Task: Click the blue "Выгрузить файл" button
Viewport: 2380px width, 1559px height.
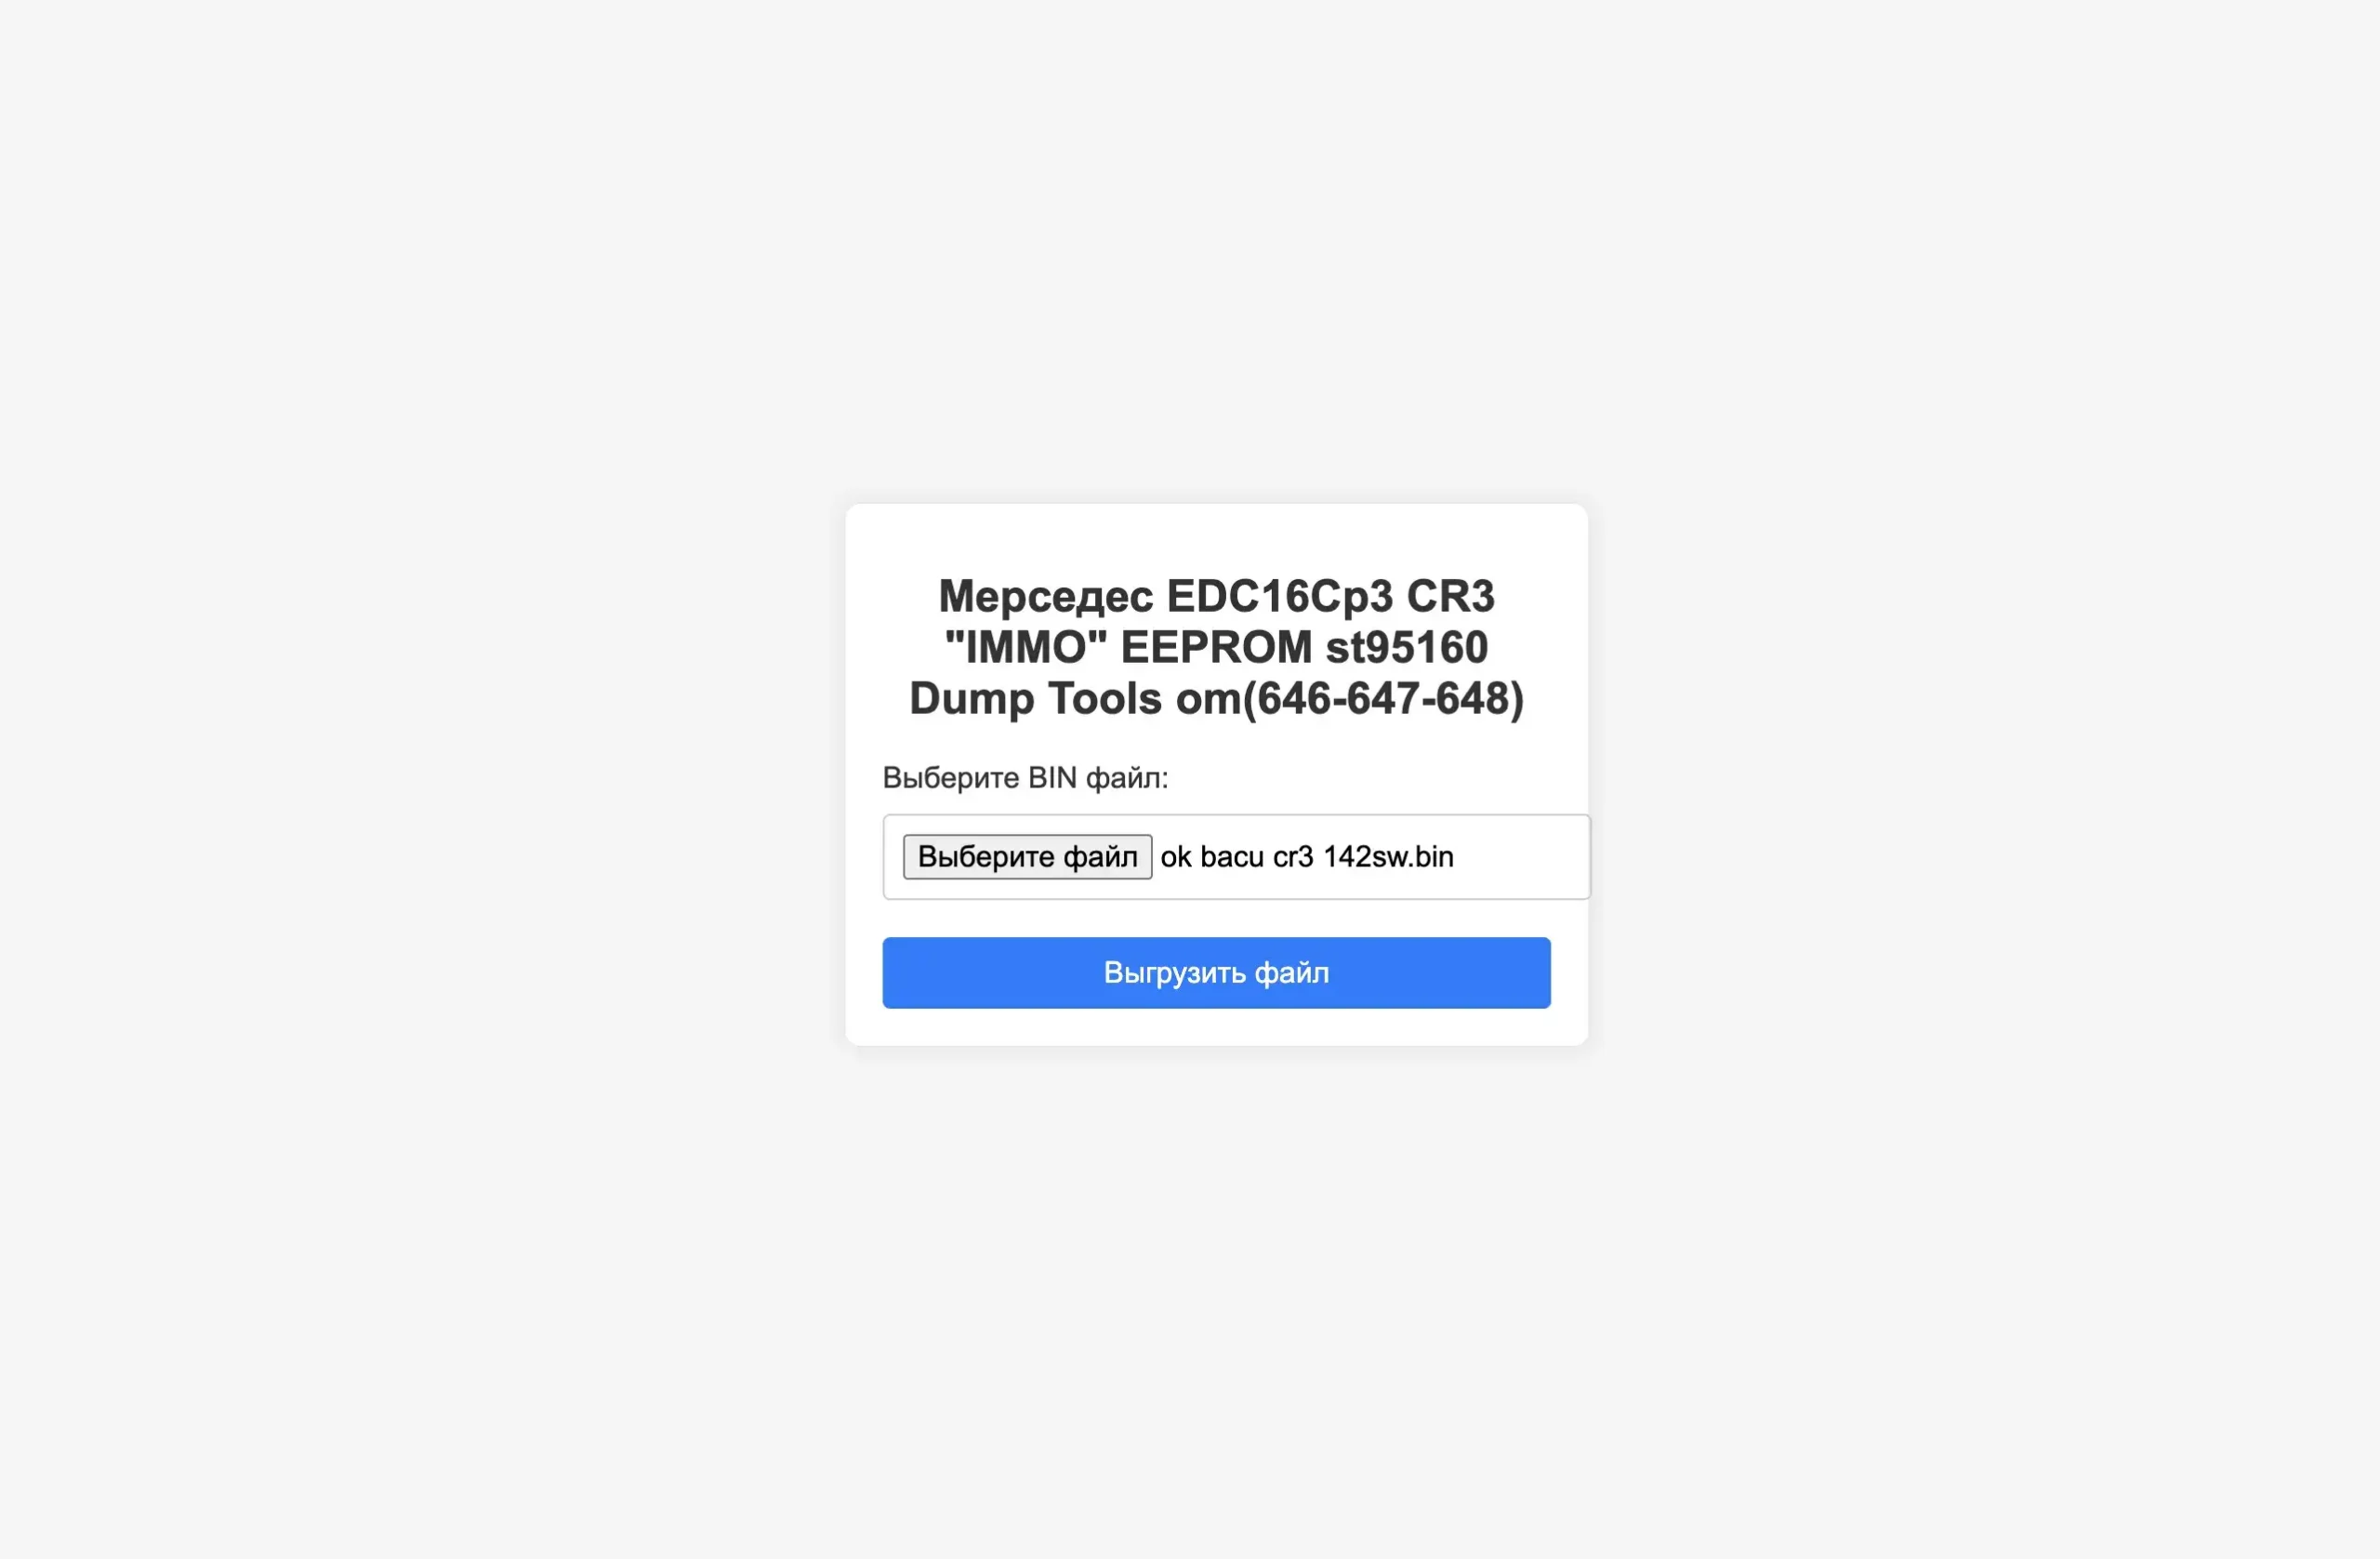Action: tap(1216, 973)
